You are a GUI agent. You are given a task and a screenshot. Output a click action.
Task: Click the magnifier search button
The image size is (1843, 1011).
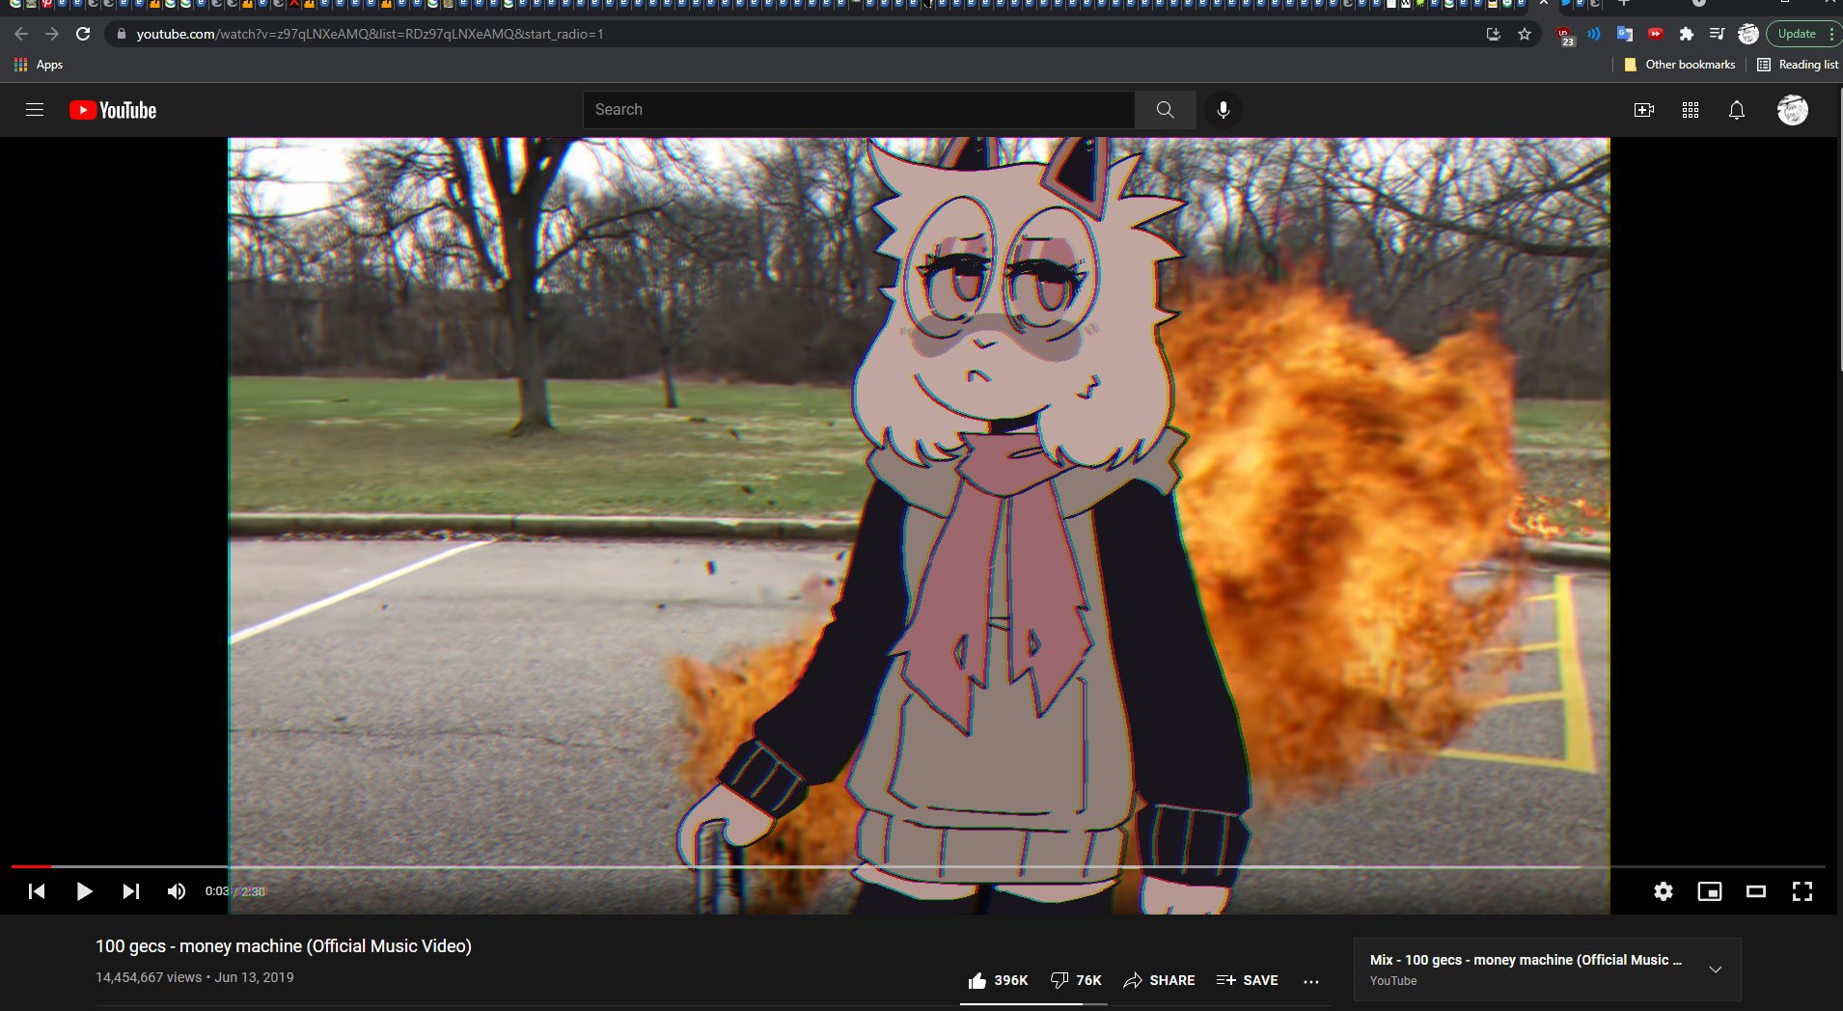(x=1165, y=110)
